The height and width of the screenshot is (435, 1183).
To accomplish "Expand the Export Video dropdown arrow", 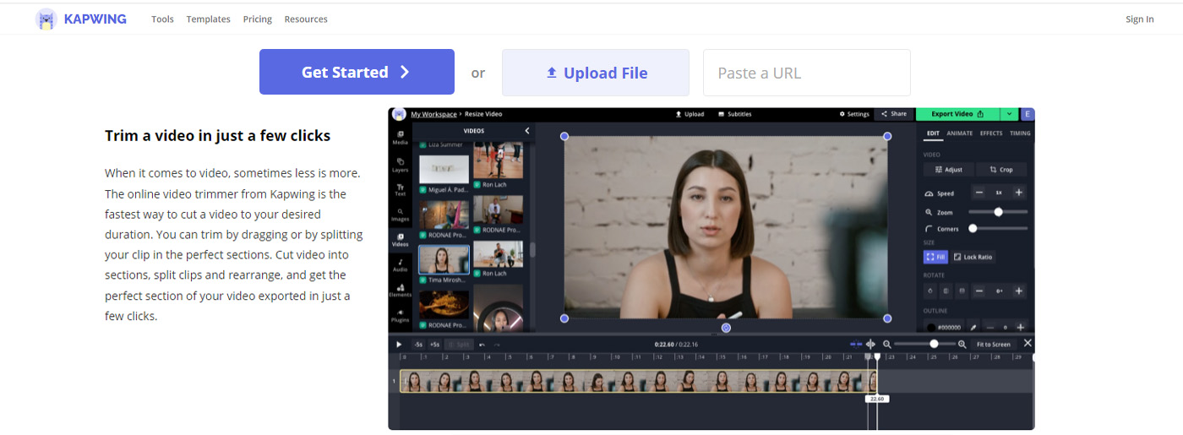I will tap(1009, 114).
